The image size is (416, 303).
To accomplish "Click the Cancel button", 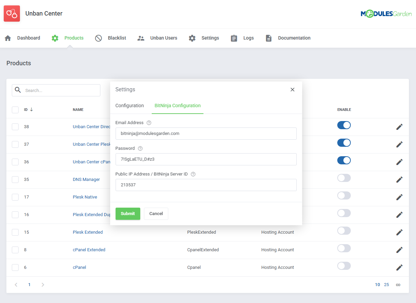I will pos(156,214).
